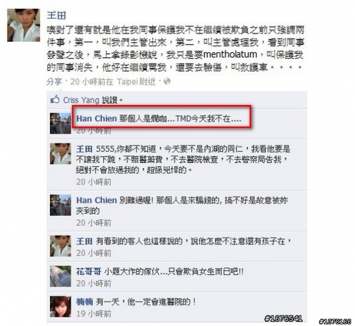The width and height of the screenshot is (355, 326).
Task: Click the globe privacy icon
Action: (167, 82)
